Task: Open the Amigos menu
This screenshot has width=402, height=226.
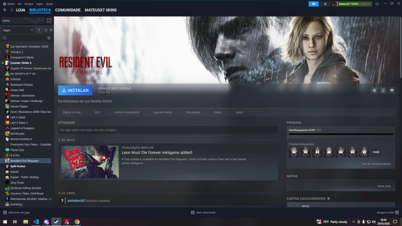Action: tap(29, 4)
